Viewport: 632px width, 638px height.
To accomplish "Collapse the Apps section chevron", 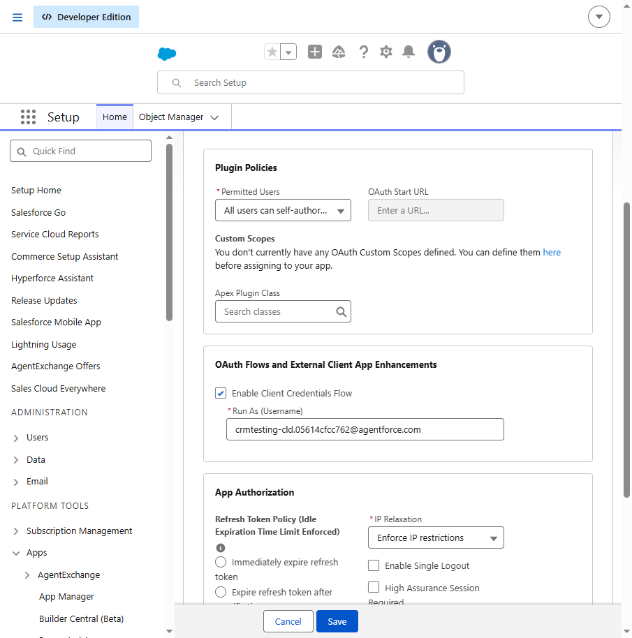I will point(16,553).
